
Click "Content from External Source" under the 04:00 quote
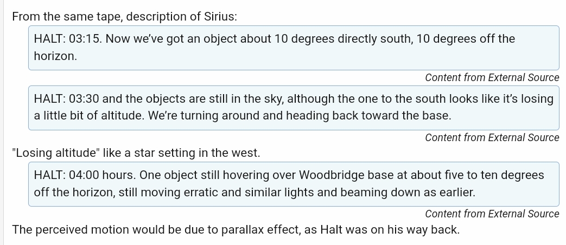(492, 214)
